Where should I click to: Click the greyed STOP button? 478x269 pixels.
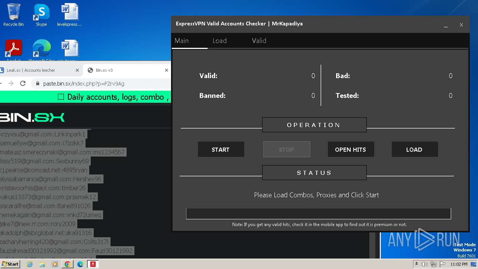click(x=286, y=149)
